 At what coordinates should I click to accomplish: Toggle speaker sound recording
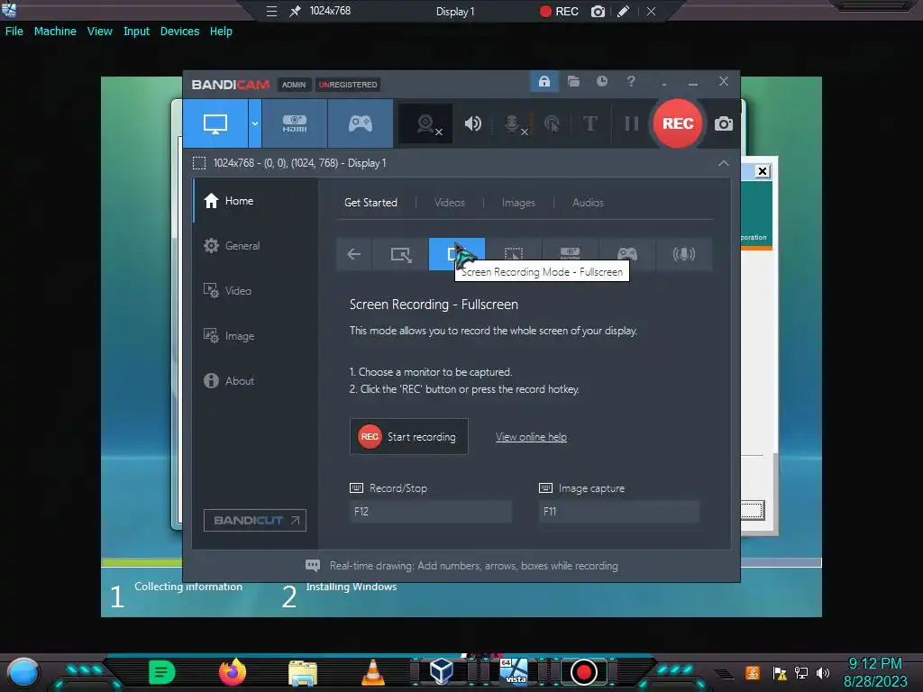pos(472,123)
